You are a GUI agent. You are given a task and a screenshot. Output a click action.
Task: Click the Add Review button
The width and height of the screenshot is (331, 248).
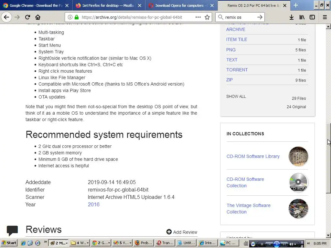182,232
